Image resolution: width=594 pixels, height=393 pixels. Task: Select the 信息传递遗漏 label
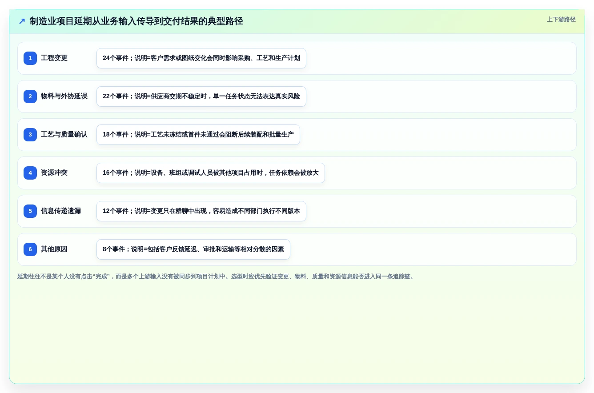(x=61, y=211)
